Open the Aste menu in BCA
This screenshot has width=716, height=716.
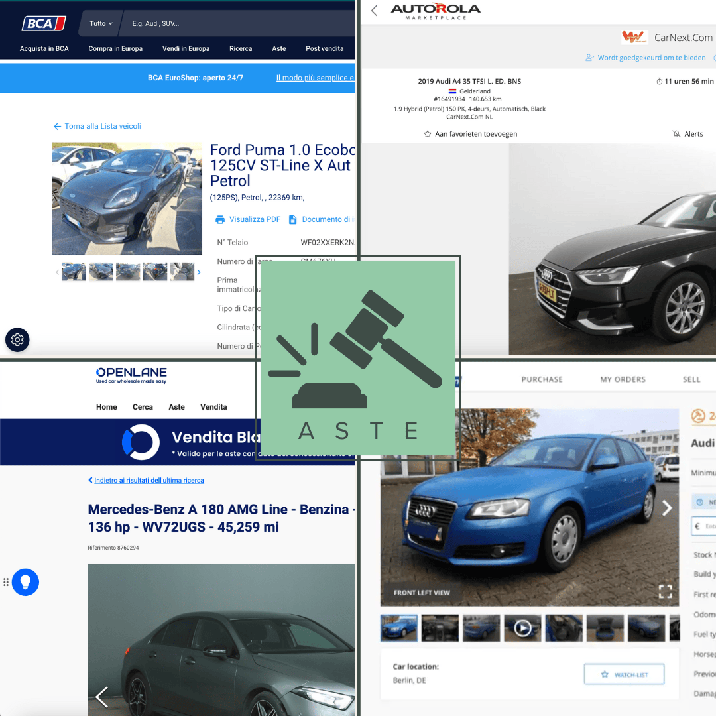[x=279, y=48]
